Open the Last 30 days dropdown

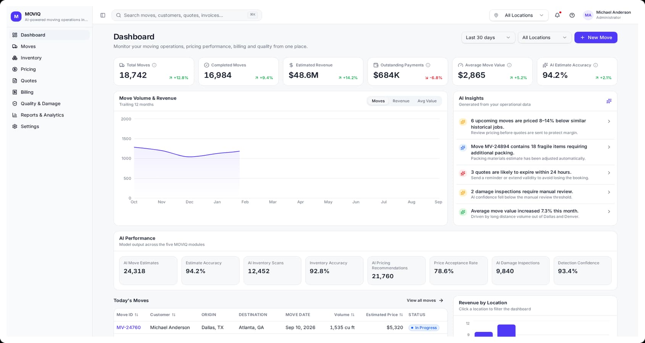point(488,37)
